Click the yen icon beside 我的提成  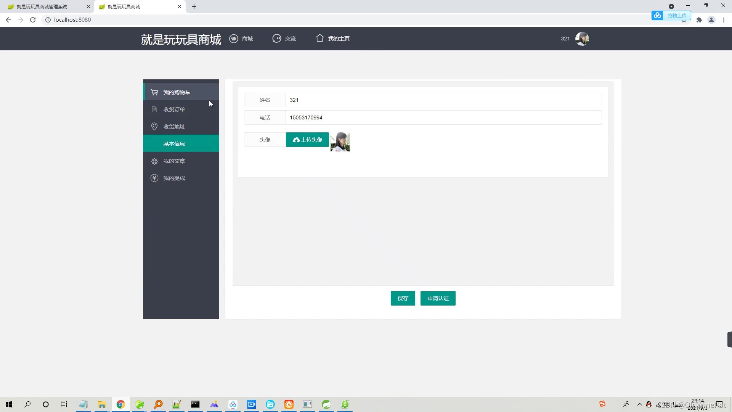coord(154,178)
